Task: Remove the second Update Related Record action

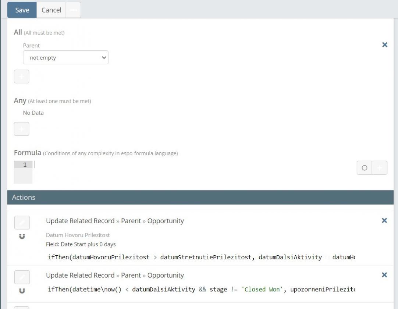Action: 384,275
